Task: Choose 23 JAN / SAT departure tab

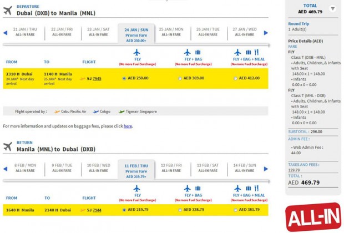Action: click(98, 32)
